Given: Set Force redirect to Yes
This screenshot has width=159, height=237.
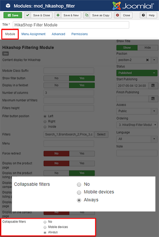Looking at the screenshot, I should click(82, 154).
